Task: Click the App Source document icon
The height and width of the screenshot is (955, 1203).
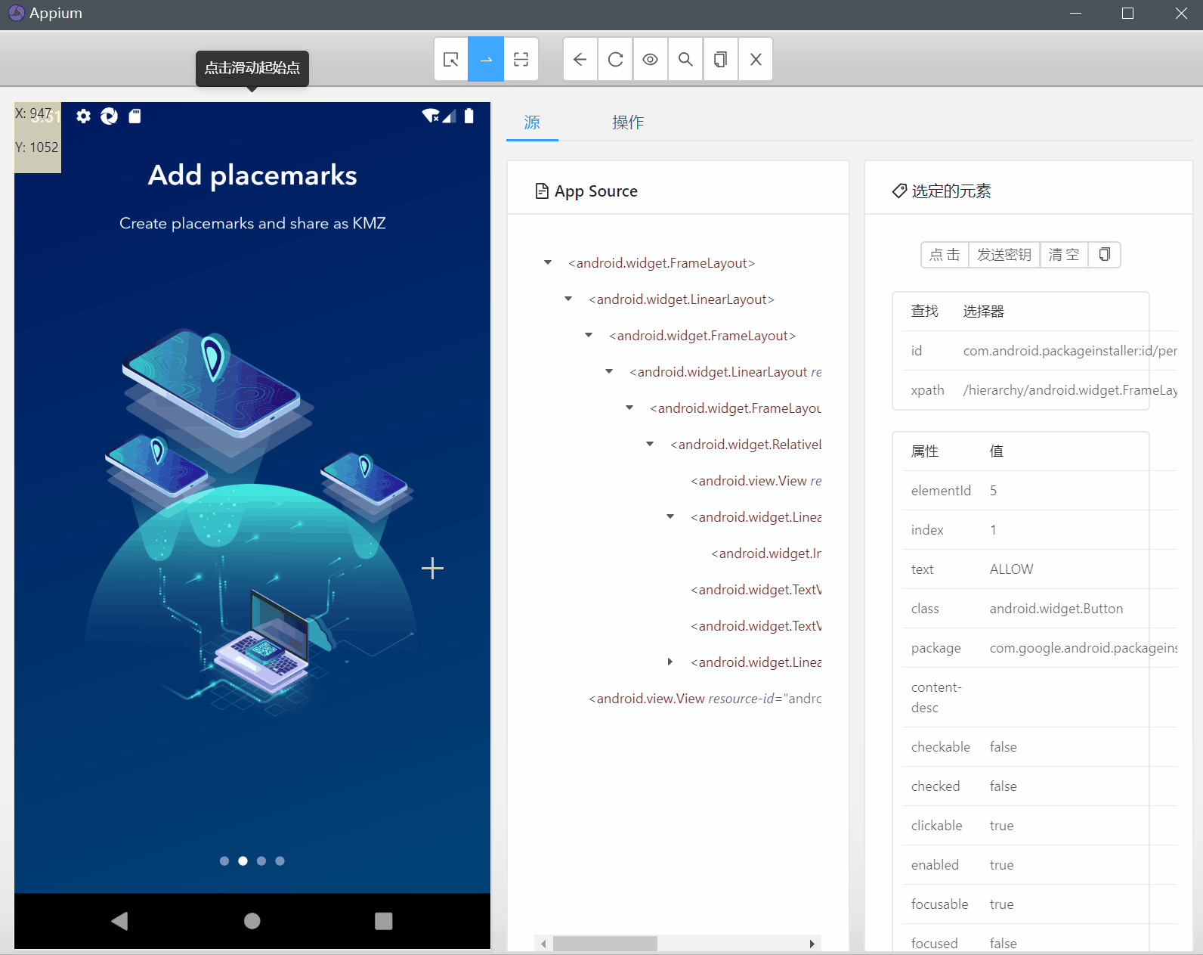Action: click(x=542, y=191)
